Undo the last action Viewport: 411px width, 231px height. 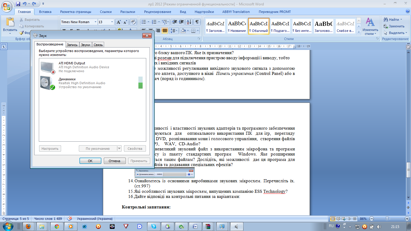pos(25,4)
